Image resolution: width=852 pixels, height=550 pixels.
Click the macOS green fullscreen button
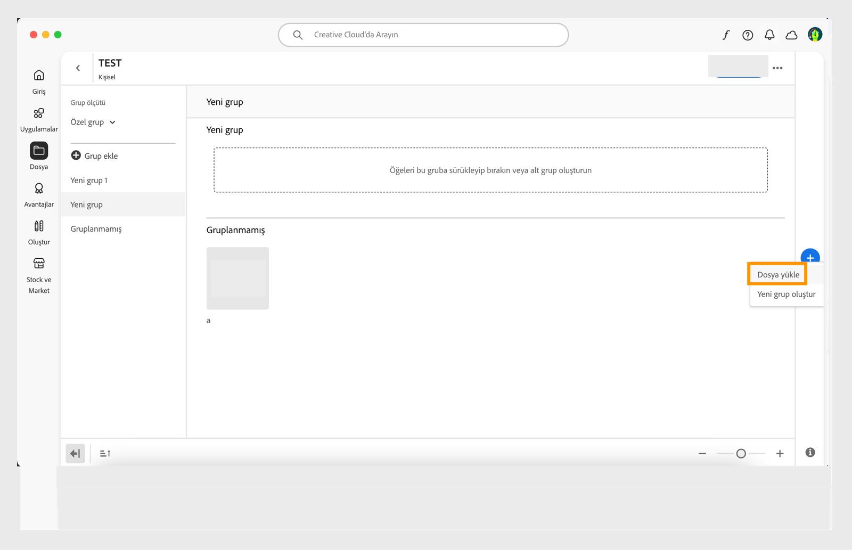pos(58,35)
